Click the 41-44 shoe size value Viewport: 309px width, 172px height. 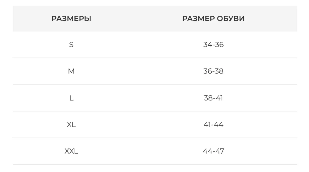(x=213, y=124)
